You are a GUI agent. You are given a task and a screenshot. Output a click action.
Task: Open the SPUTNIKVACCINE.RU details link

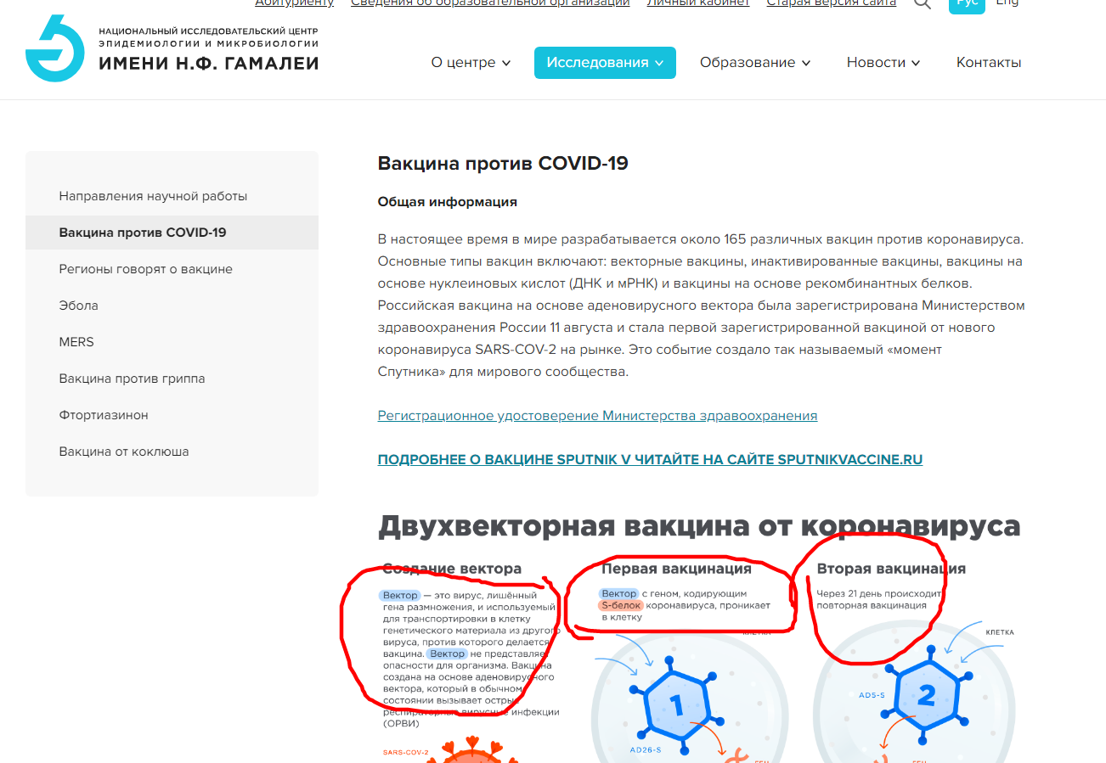coord(650,460)
